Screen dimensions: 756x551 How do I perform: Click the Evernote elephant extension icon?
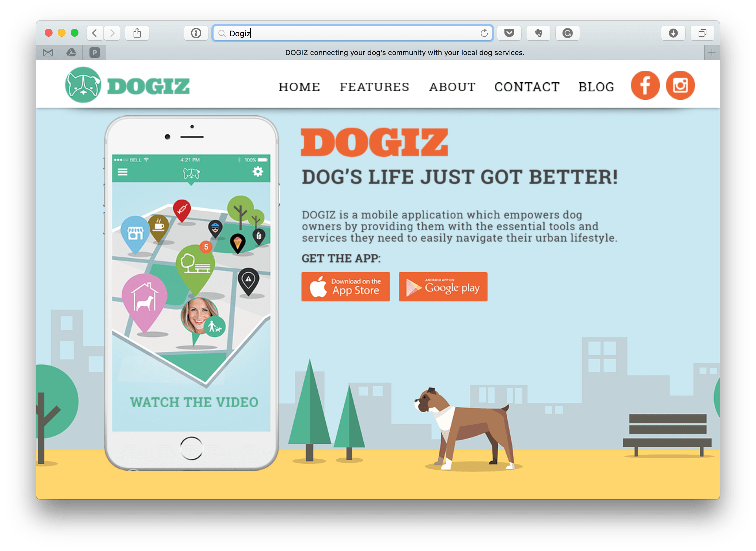click(x=538, y=33)
